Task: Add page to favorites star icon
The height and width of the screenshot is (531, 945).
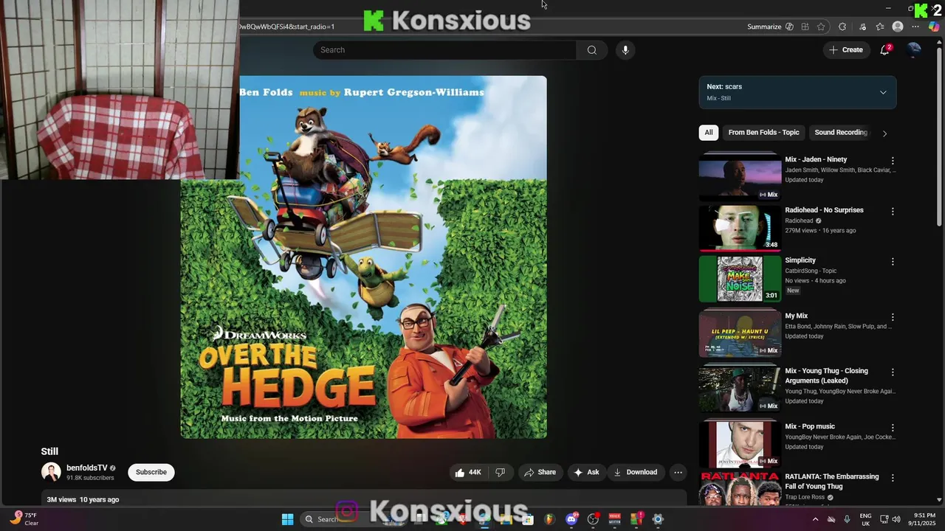Action: point(821,27)
